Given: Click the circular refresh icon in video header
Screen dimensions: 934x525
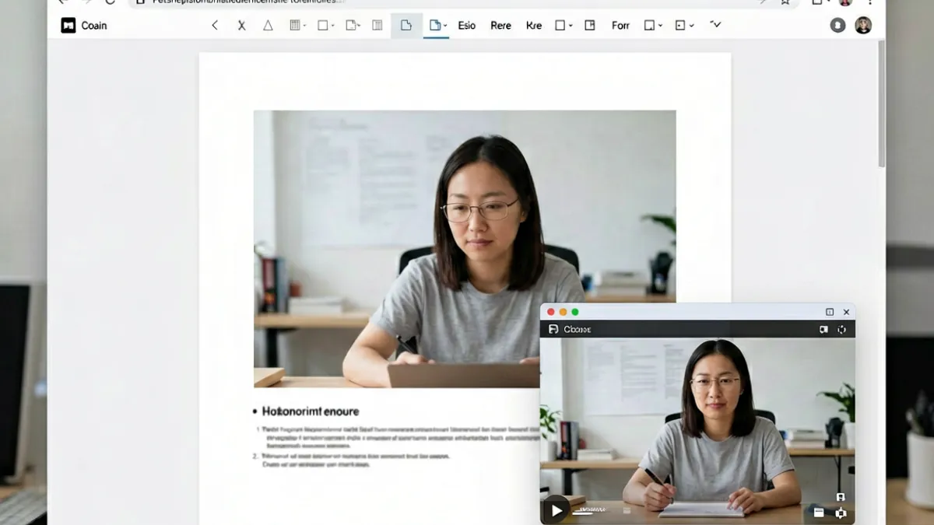Looking at the screenshot, I should pyautogui.click(x=841, y=330).
